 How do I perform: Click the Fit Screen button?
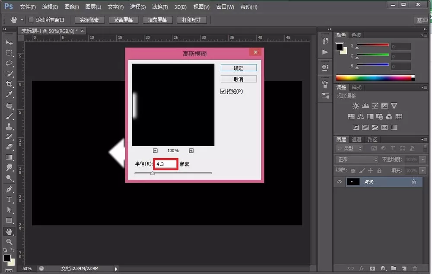point(124,20)
